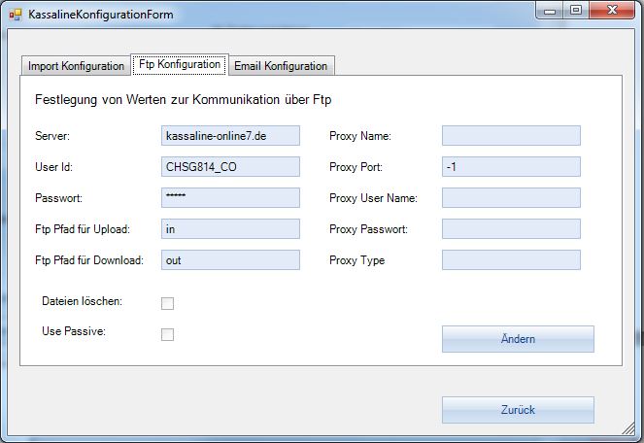Viewport: 644px width, 443px height.
Task: Select the Ftp Konfiguration tab
Action: pyautogui.click(x=180, y=65)
